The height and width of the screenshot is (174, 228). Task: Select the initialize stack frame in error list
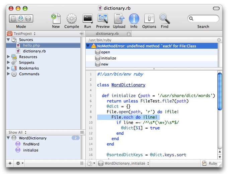point(152,58)
